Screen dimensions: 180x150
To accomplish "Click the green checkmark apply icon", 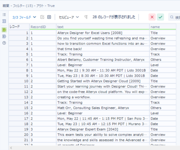I will [x=161, y=17].
